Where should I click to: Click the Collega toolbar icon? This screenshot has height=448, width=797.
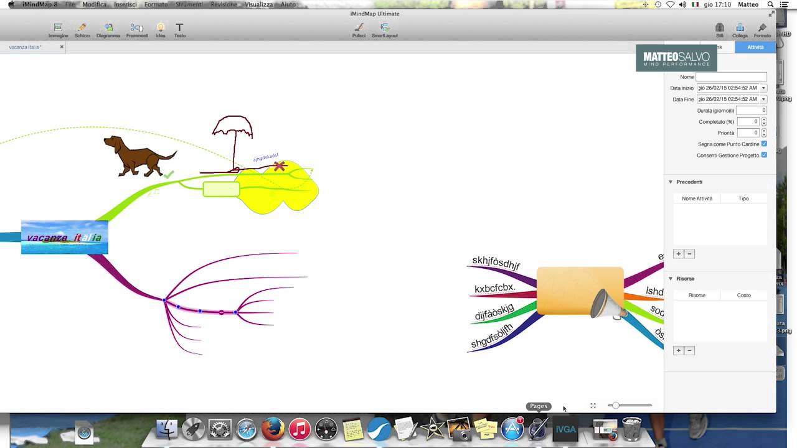pyautogui.click(x=740, y=30)
